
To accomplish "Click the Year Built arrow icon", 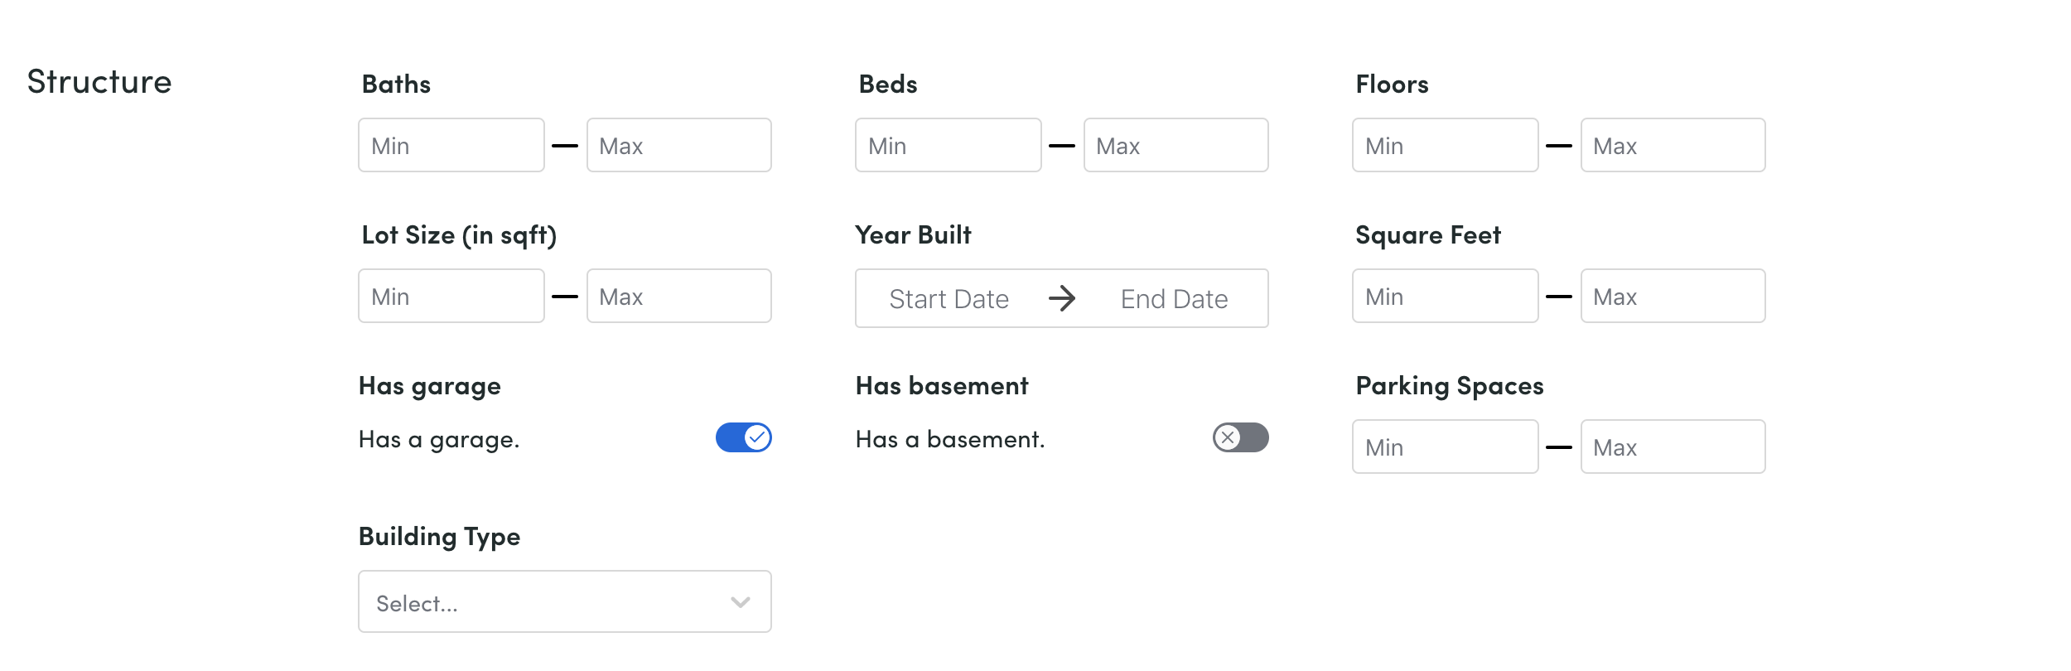I will tap(1062, 298).
